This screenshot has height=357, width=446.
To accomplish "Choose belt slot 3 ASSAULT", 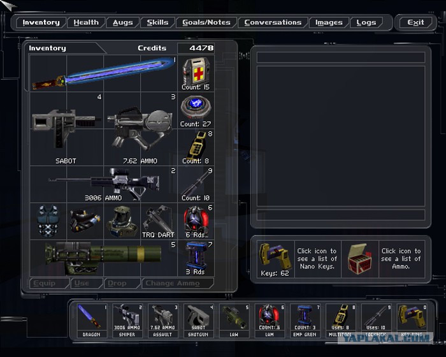I will tap(163, 321).
